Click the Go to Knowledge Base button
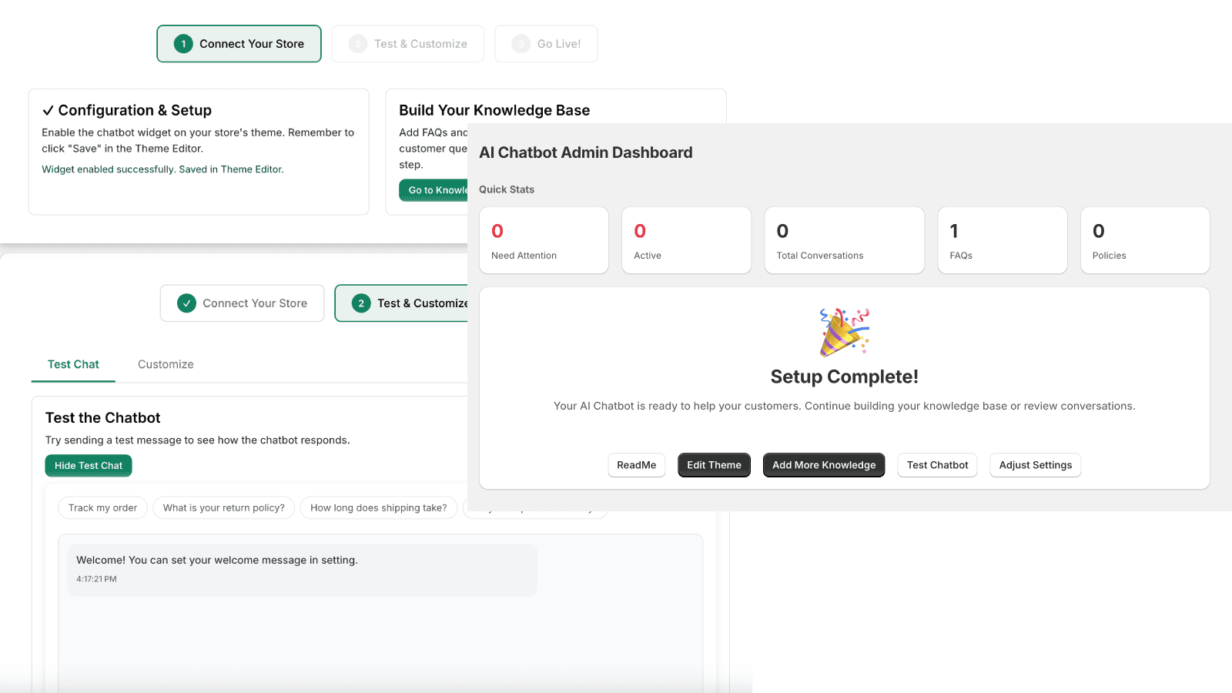Viewport: 1232px width, 693px height. (x=434, y=190)
